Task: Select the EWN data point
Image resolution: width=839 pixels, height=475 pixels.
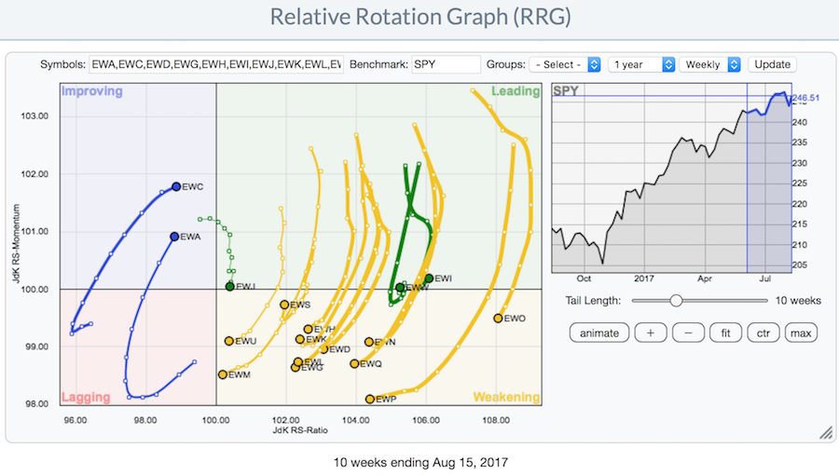Action: [x=368, y=342]
